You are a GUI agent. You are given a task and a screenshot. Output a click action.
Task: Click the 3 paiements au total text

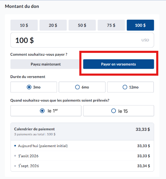click(35, 134)
